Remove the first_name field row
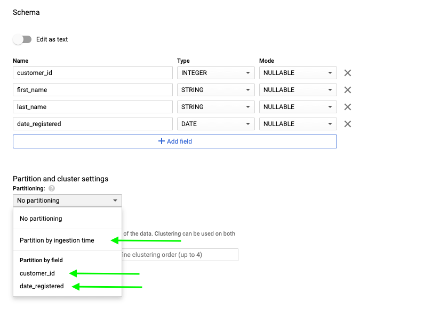 [347, 90]
